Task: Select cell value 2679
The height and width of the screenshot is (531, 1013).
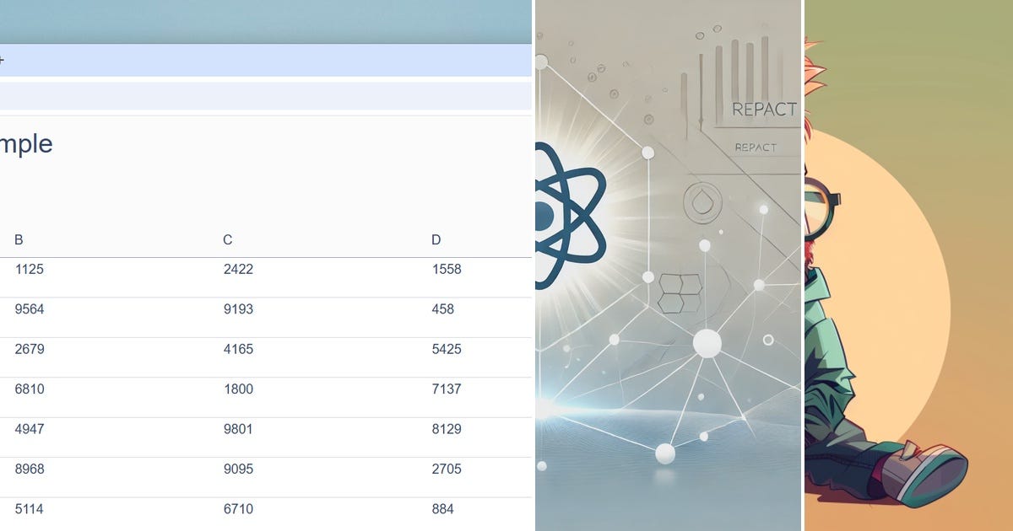Action: 30,349
